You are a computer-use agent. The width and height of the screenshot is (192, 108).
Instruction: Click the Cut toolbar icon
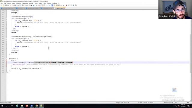pos(18,5)
